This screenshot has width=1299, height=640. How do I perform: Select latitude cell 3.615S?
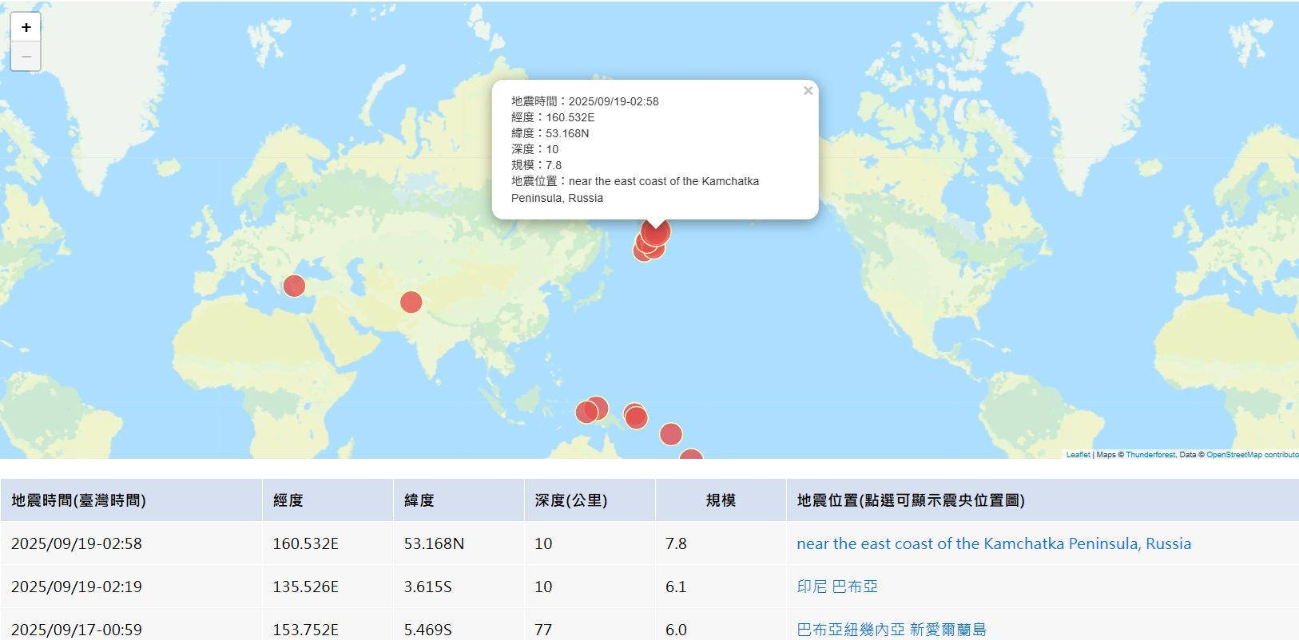pos(459,587)
